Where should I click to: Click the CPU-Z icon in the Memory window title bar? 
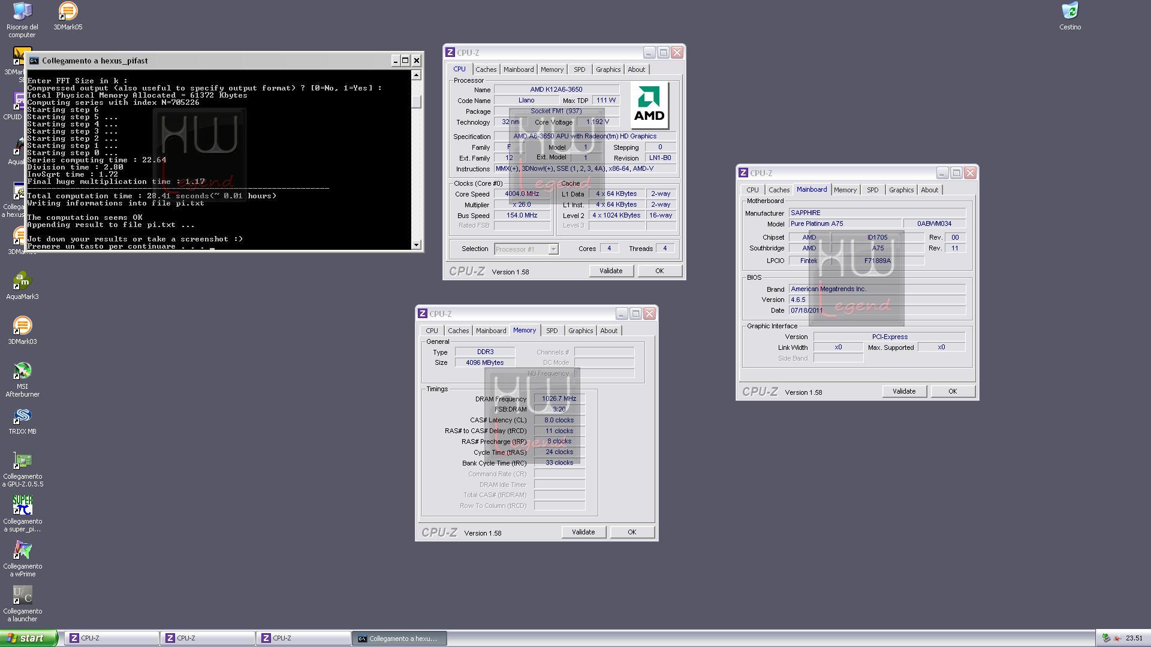click(423, 314)
